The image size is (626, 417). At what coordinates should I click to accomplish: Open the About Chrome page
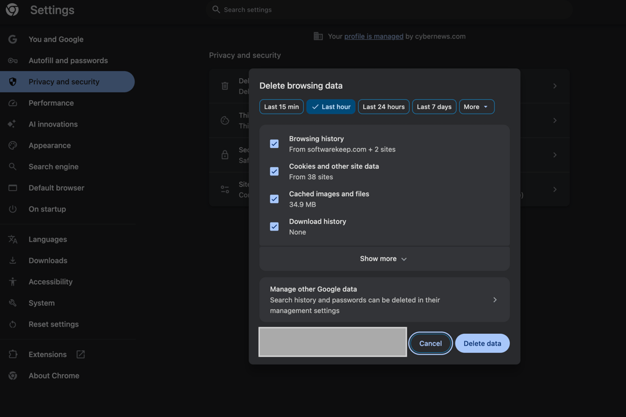(x=67, y=375)
